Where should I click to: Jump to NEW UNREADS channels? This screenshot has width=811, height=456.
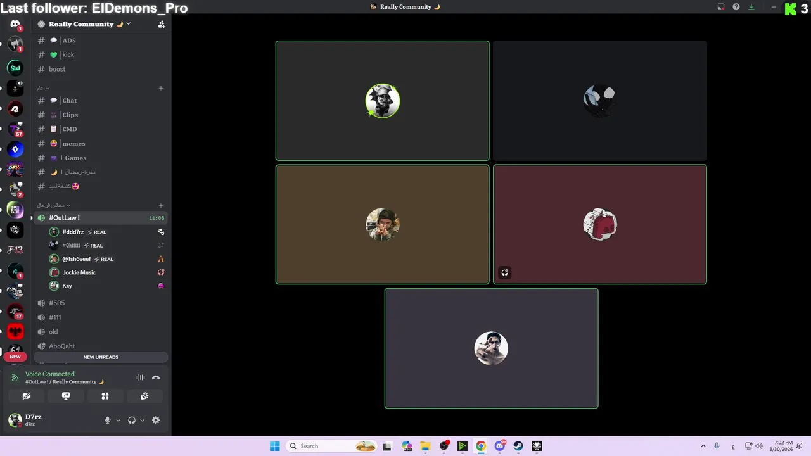click(101, 357)
